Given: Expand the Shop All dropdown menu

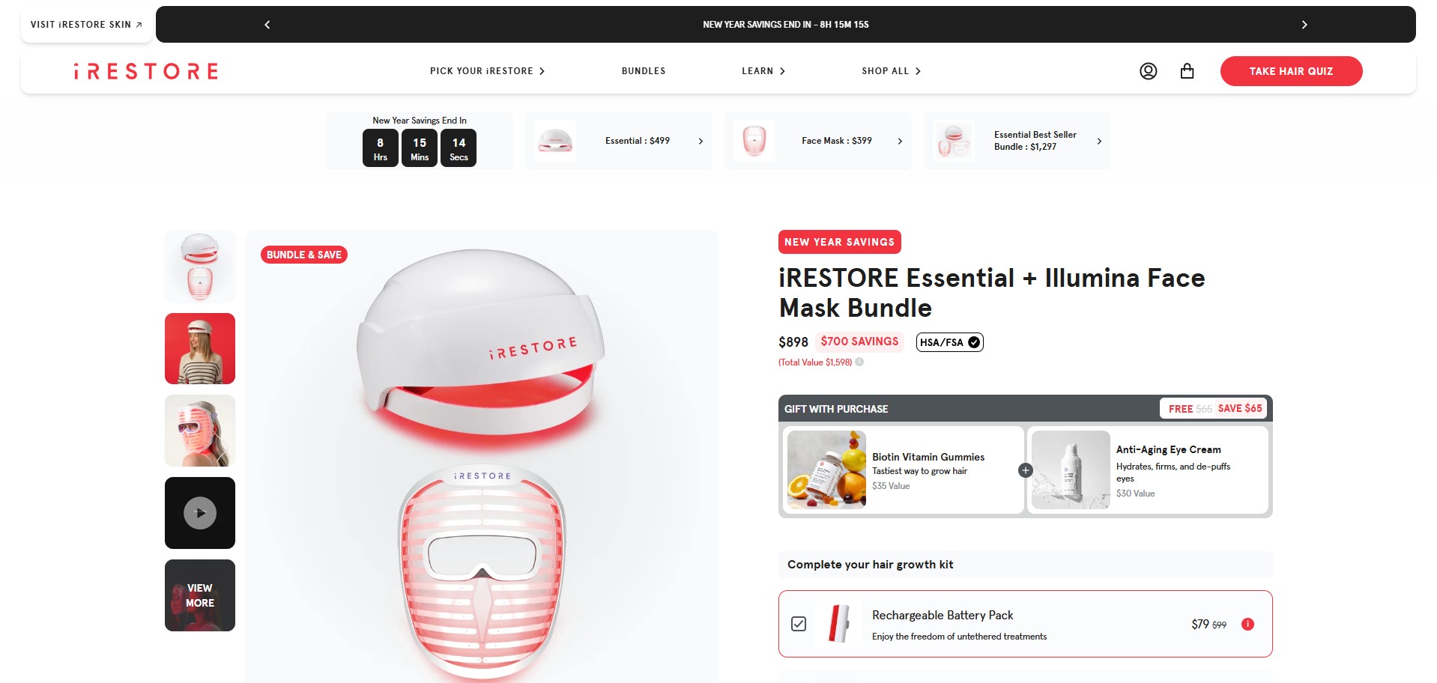Looking at the screenshot, I should (891, 71).
